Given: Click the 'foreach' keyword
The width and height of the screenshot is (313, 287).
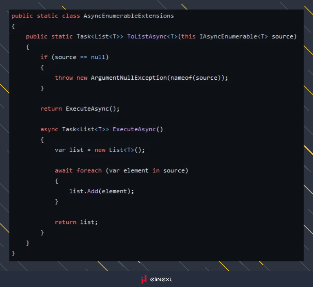Looking at the screenshot, I should [x=89, y=170].
